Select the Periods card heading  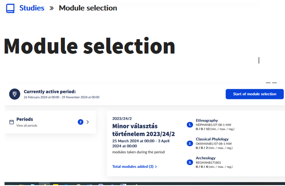pyautogui.click(x=25, y=119)
